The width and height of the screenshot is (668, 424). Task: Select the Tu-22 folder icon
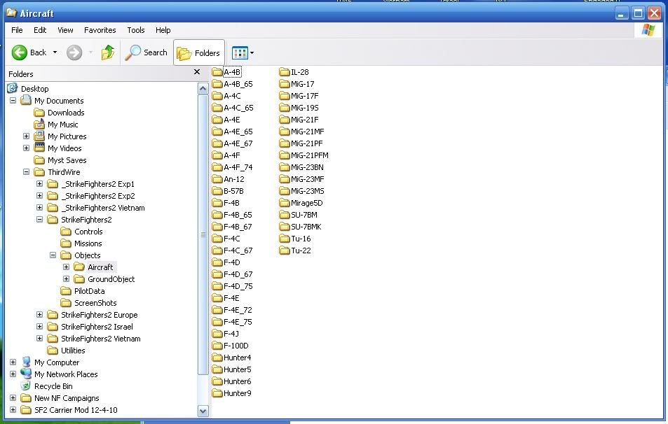(x=285, y=250)
